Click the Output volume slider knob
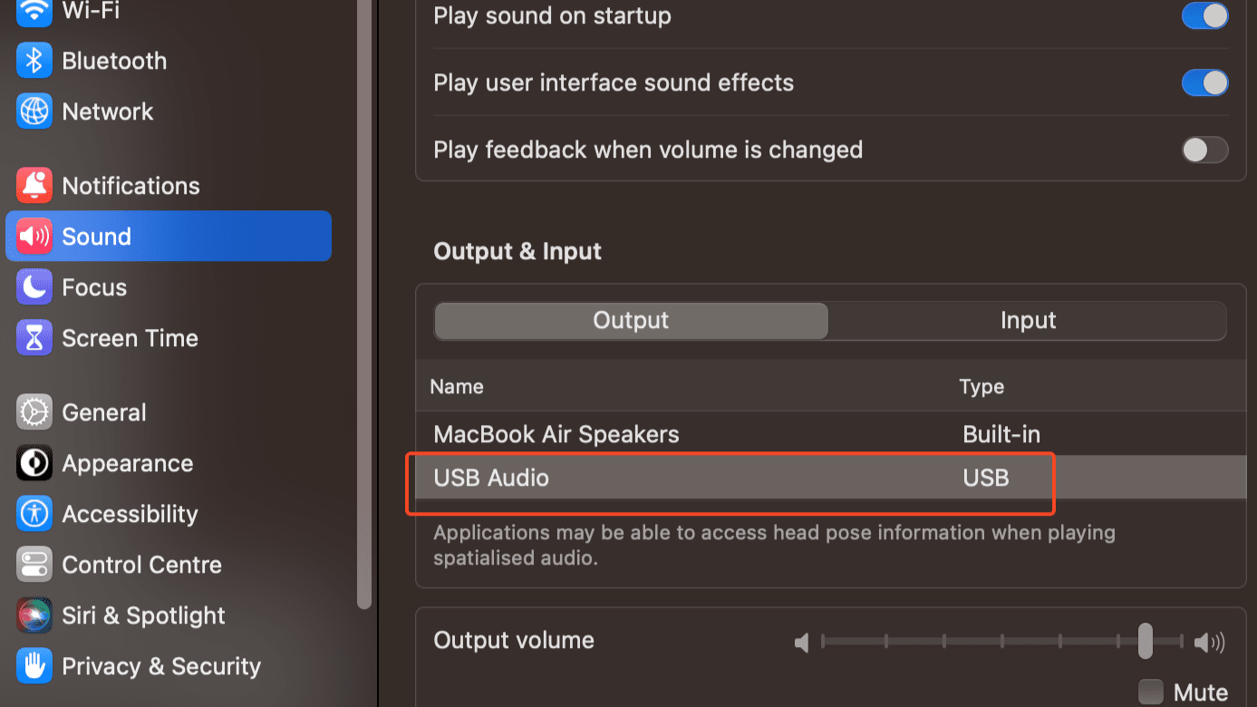This screenshot has height=707, width=1257. coord(1146,641)
